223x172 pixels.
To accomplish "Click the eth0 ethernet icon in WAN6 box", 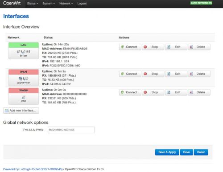I will coord(24,97).
